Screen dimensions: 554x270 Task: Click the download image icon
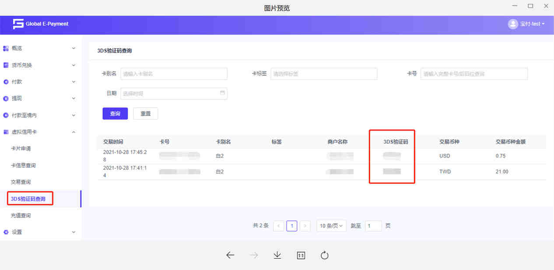[277, 256]
